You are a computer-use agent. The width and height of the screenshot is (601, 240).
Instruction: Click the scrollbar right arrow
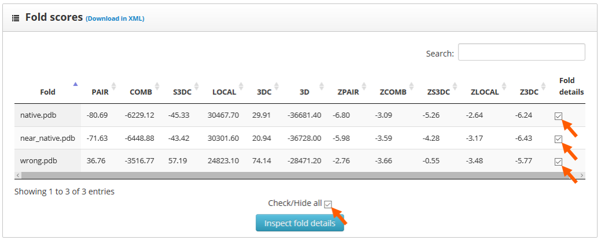point(582,175)
